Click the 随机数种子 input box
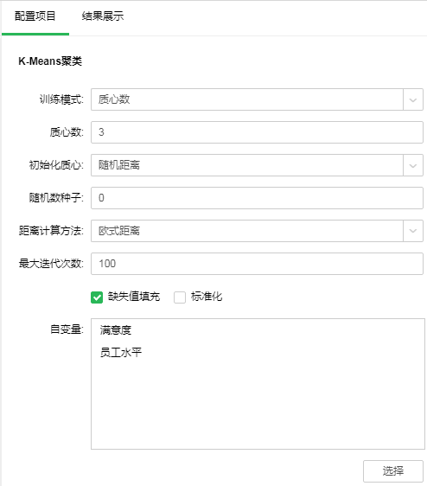 tap(257, 198)
